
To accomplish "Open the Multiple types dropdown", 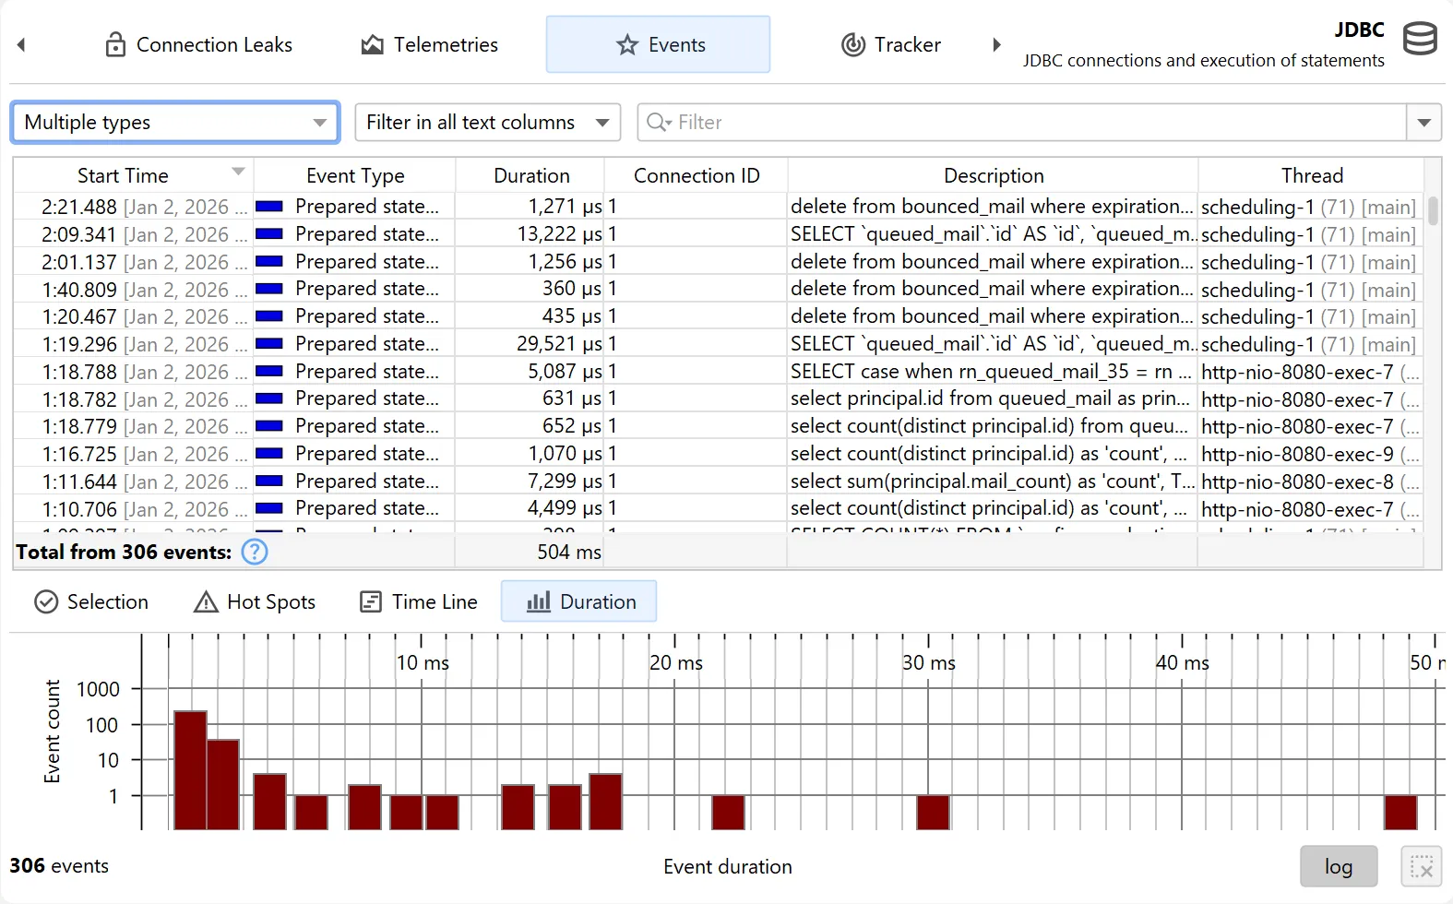I will pos(175,123).
